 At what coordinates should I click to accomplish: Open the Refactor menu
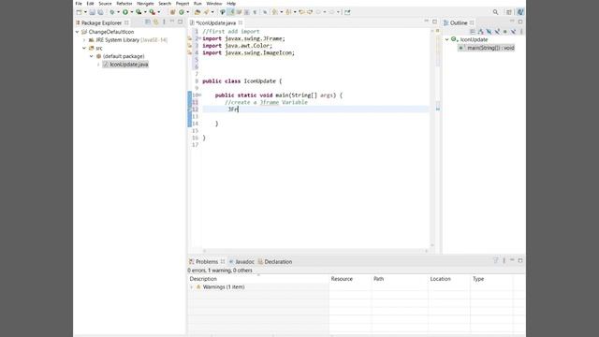(x=124, y=4)
